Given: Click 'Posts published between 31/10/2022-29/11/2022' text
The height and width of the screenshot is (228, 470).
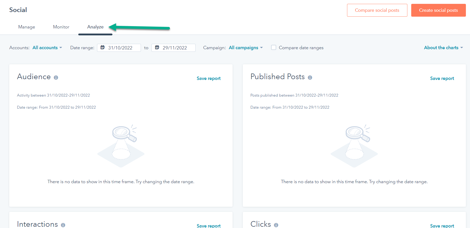Looking at the screenshot, I should 294,95.
